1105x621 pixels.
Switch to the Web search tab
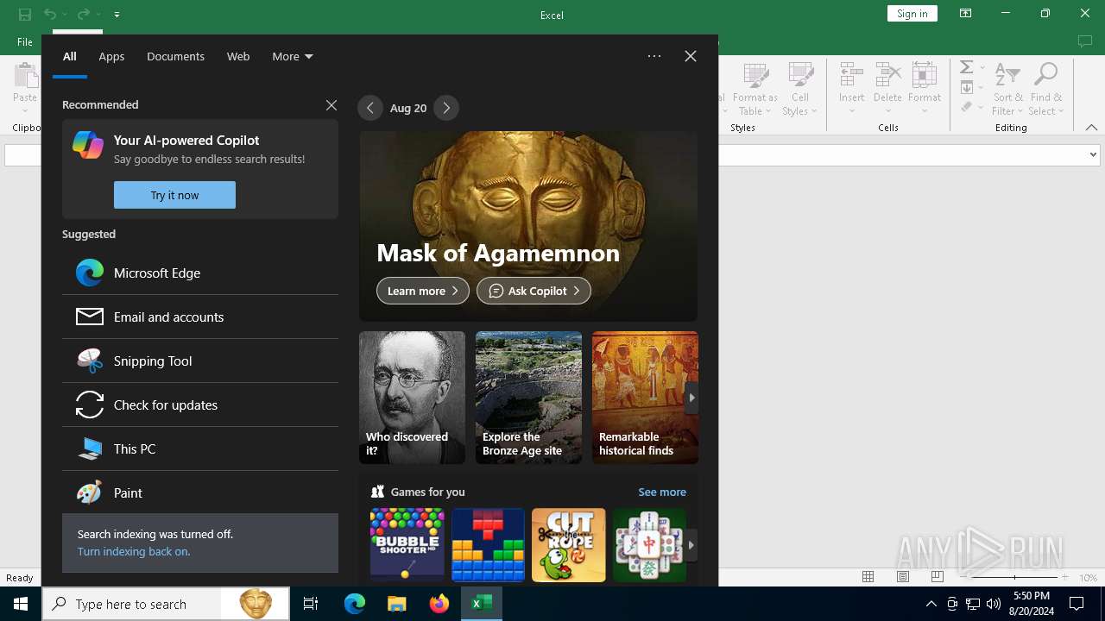238,56
